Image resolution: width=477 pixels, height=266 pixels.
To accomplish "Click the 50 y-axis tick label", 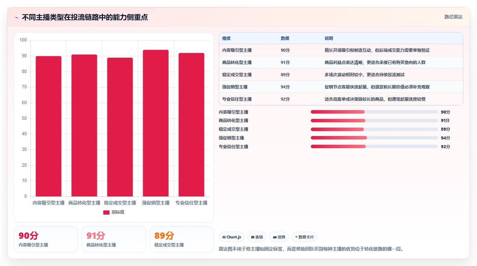I will tap(24, 118).
